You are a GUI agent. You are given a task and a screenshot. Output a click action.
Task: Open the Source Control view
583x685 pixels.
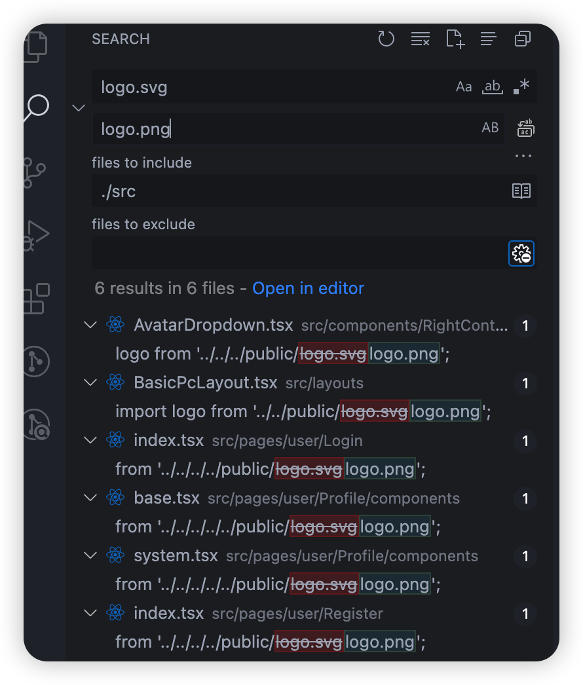[35, 173]
